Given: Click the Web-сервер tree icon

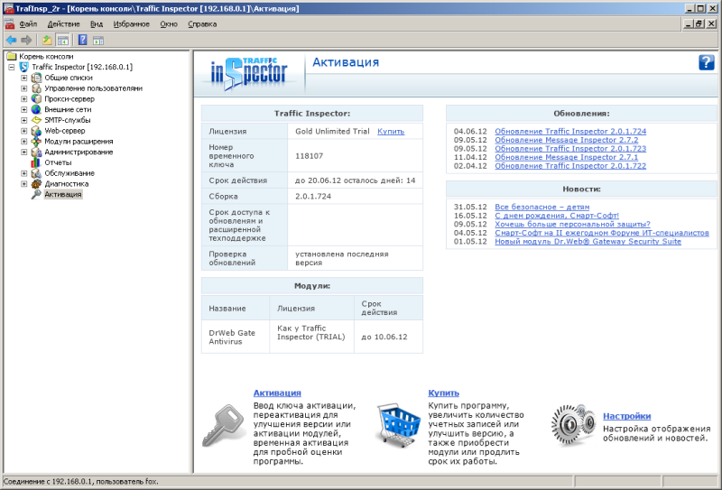Looking at the screenshot, I should point(36,131).
